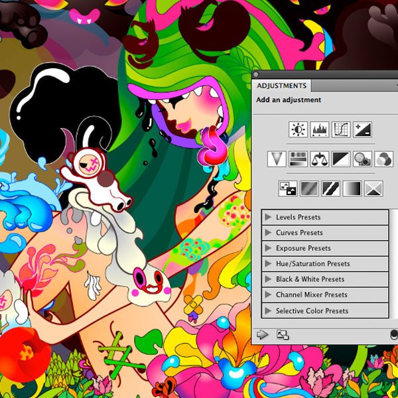
Task: Add a Vibrance adjustment layer
Action: pyautogui.click(x=277, y=159)
